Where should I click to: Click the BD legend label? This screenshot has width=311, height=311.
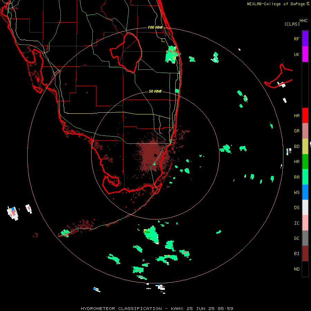[x=296, y=147]
